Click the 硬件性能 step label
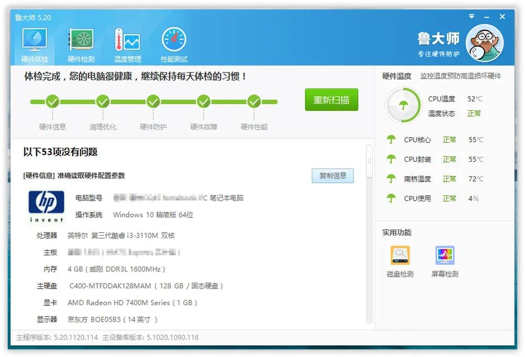 (254, 127)
